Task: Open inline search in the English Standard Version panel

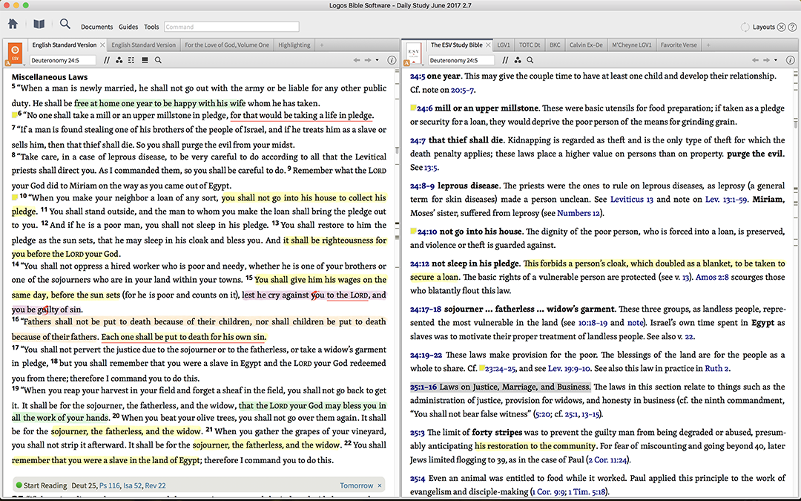Action: pyautogui.click(x=159, y=60)
